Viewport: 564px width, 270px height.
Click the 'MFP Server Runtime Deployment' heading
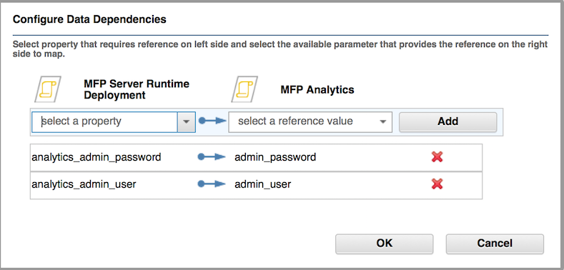coord(137,89)
